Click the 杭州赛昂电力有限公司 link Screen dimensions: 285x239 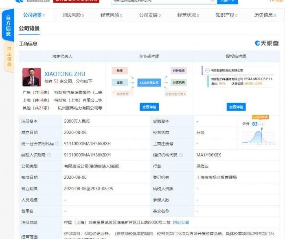point(80,108)
